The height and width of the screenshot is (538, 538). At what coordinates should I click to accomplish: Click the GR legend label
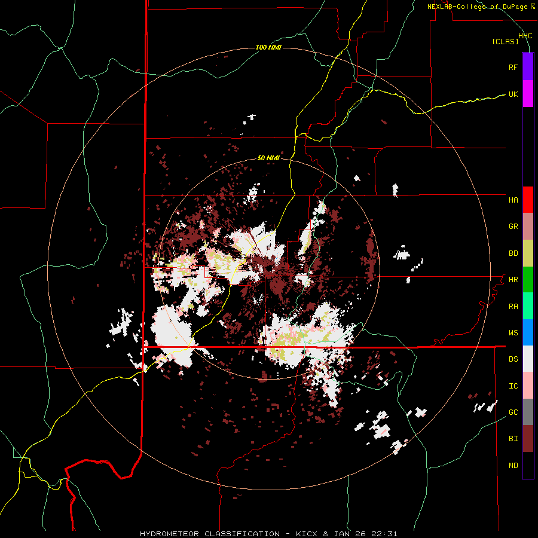(x=513, y=227)
